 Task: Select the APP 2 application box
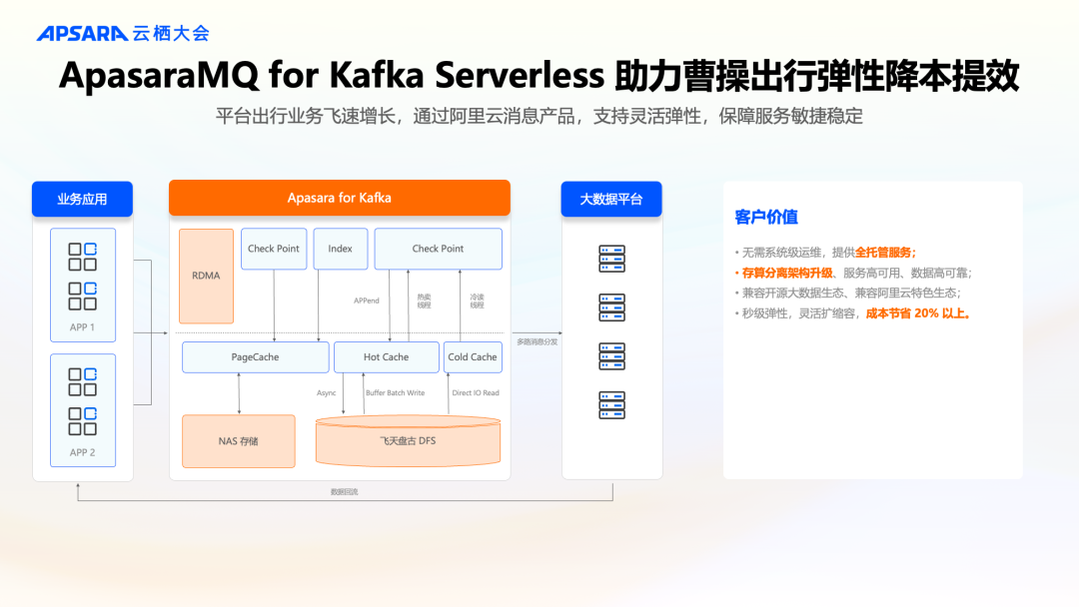(83, 409)
